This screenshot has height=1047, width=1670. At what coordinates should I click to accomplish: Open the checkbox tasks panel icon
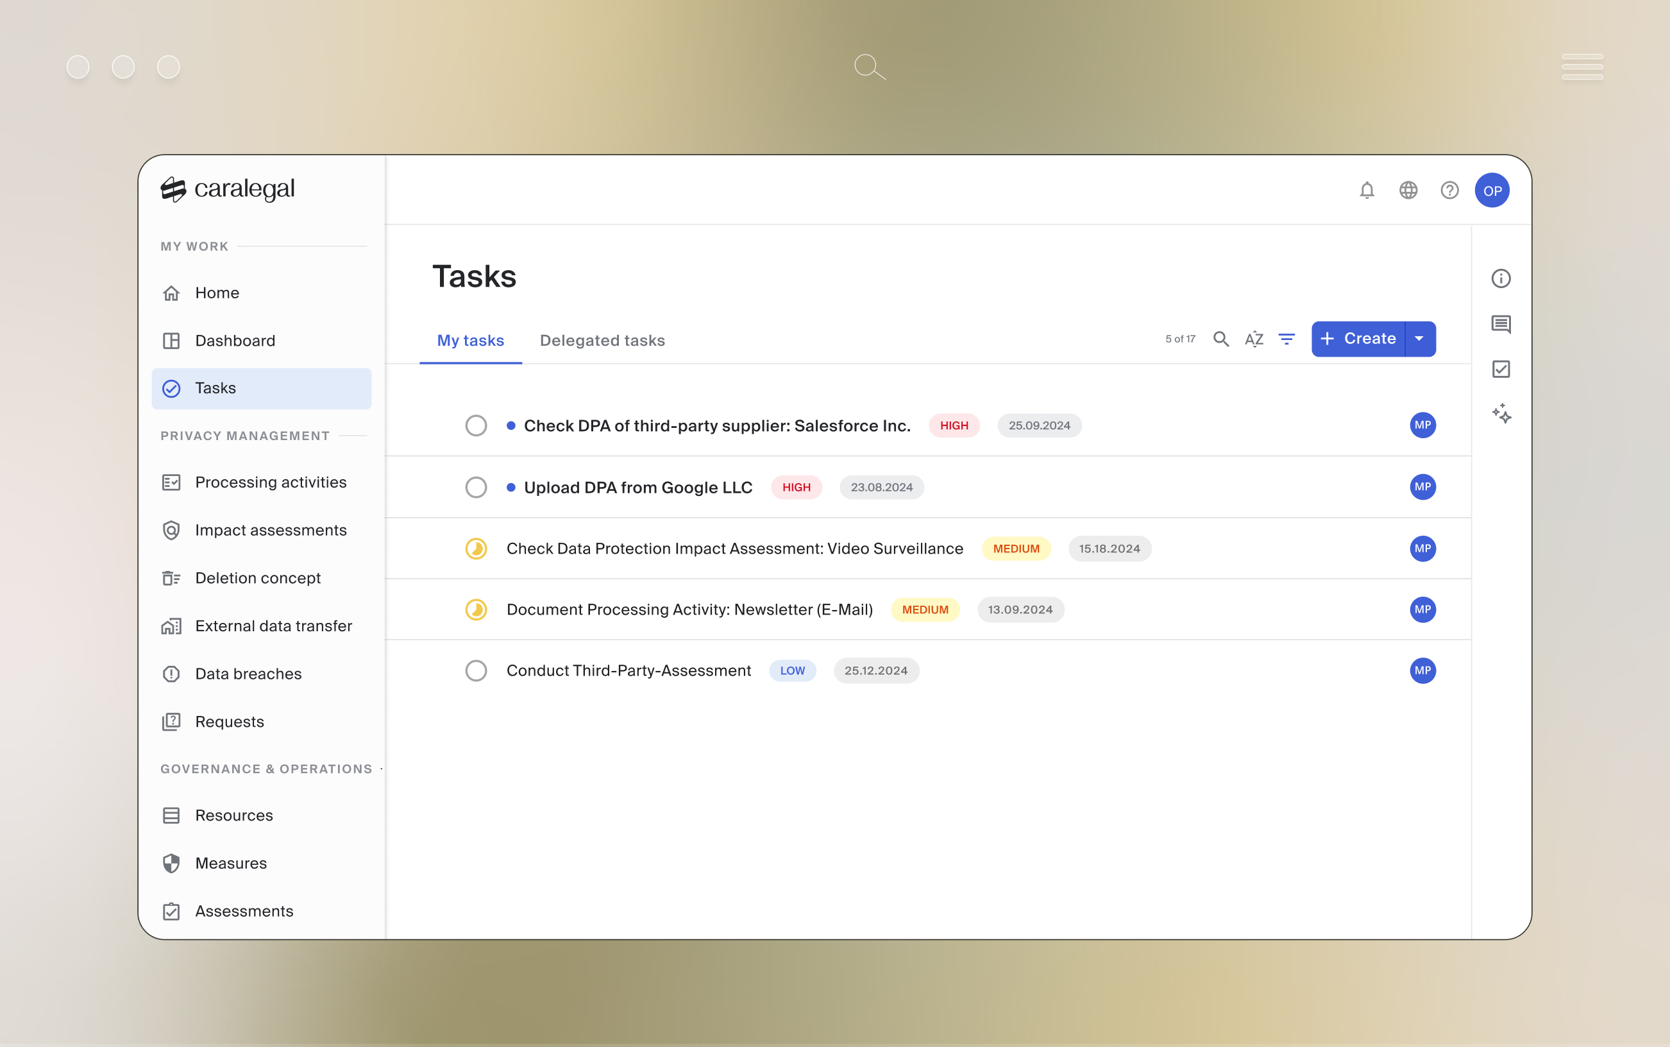tap(1501, 369)
